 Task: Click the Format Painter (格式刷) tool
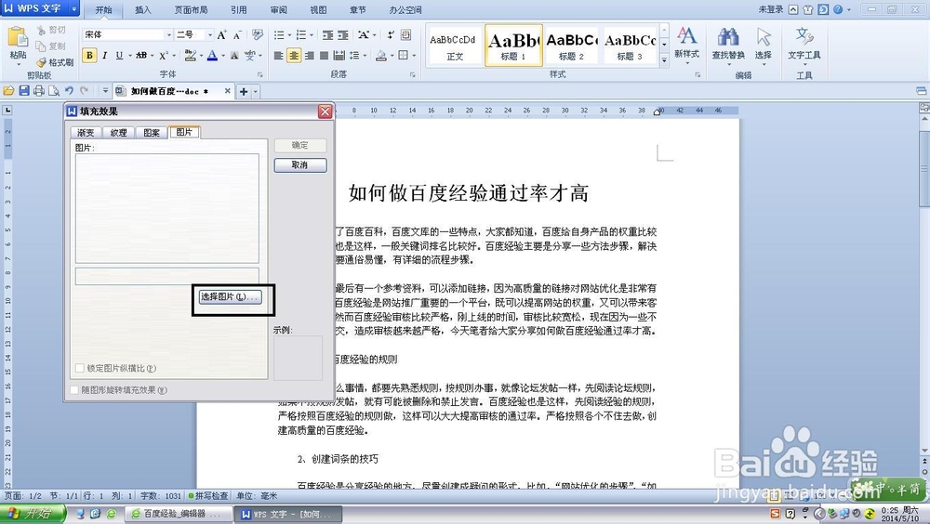[55, 61]
